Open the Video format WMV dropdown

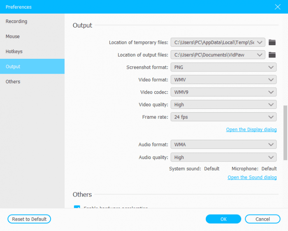(x=223, y=80)
